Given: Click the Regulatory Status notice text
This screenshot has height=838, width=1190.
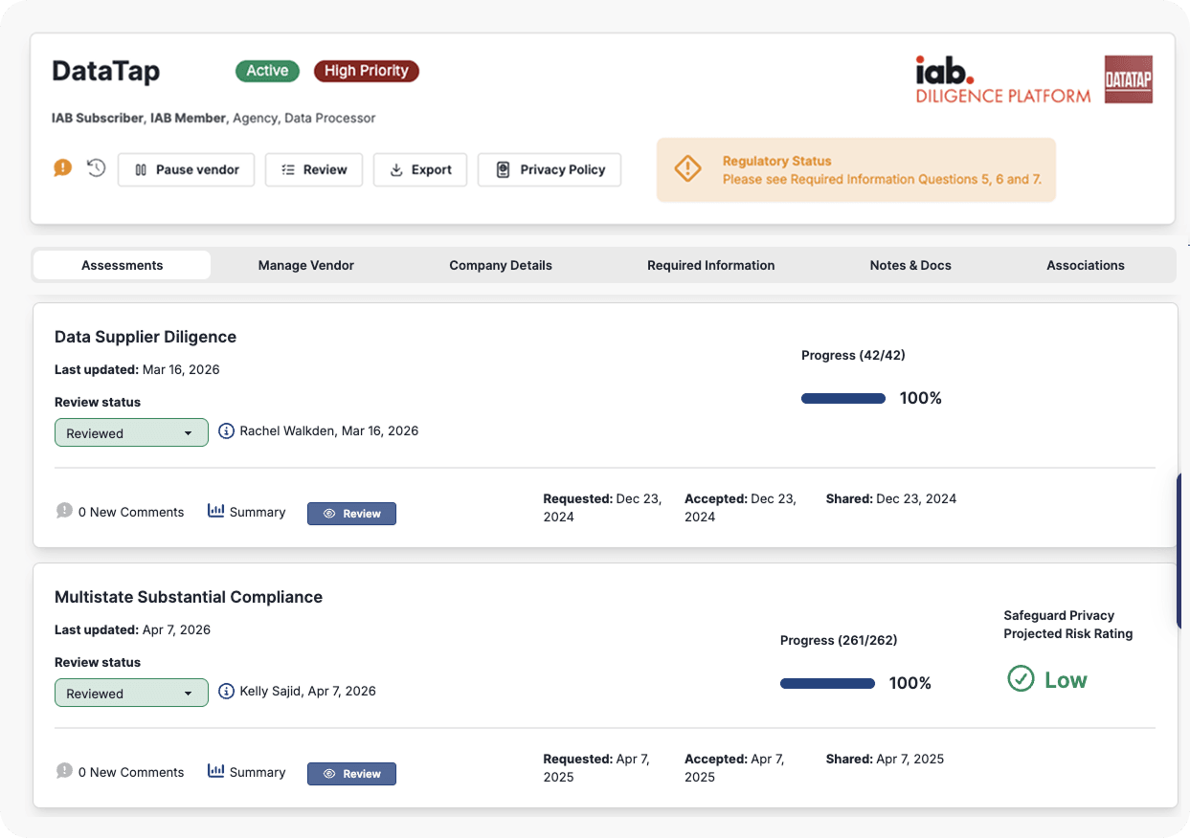Looking at the screenshot, I should (x=882, y=170).
